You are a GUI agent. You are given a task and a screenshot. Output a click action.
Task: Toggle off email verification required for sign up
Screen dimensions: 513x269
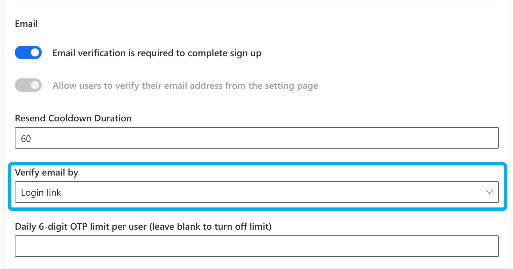[x=28, y=53]
